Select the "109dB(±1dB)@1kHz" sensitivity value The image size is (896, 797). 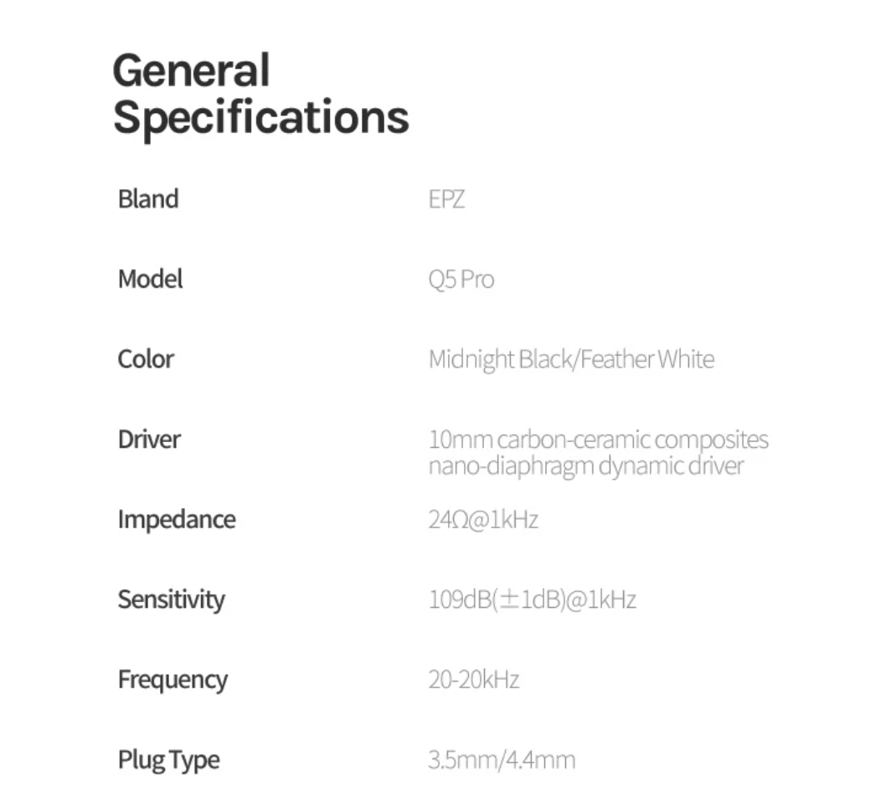click(x=532, y=600)
